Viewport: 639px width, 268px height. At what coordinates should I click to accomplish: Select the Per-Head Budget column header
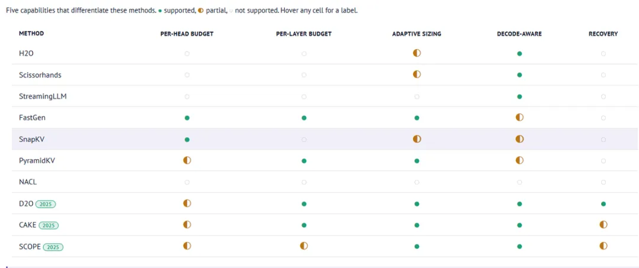click(x=187, y=34)
